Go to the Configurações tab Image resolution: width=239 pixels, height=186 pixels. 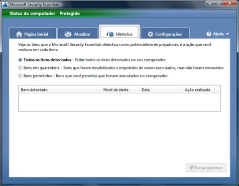click(165, 33)
